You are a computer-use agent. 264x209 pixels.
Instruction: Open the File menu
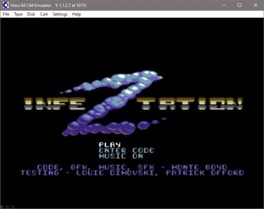(6, 14)
